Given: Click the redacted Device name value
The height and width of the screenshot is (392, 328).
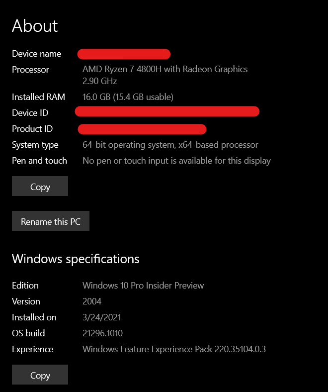Looking at the screenshot, I should point(124,54).
